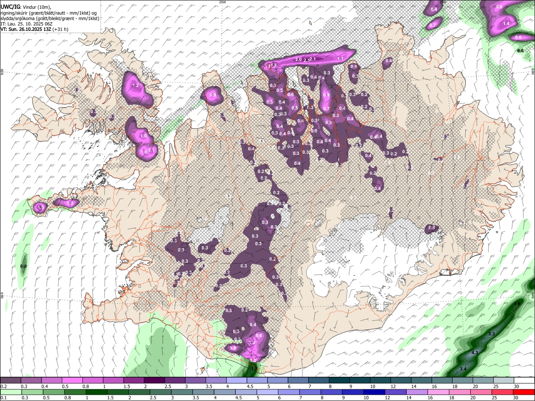
Task: Select the navy blue 10 swatch on the lower scale
Action: pyautogui.click(x=374, y=392)
